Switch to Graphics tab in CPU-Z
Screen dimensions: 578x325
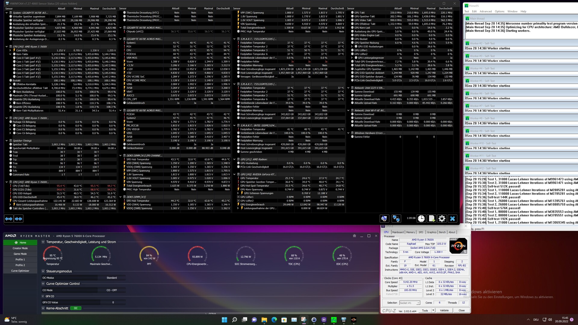(431, 232)
